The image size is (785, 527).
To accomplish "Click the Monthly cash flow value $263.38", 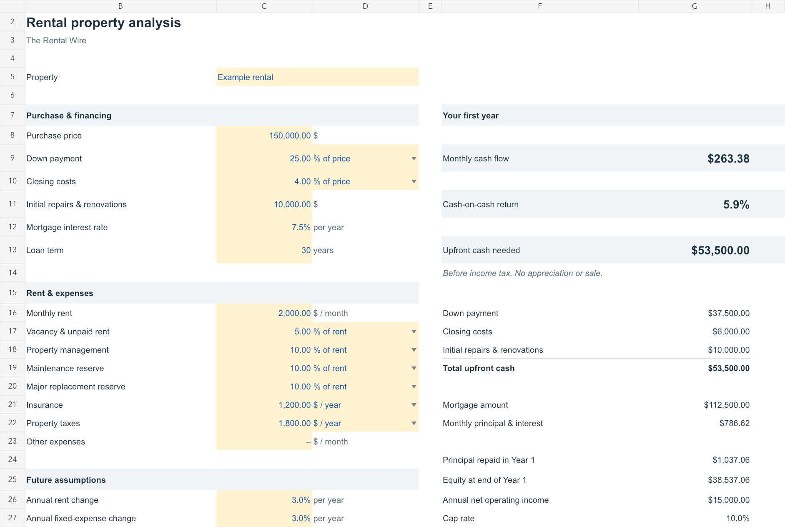I will tap(728, 158).
